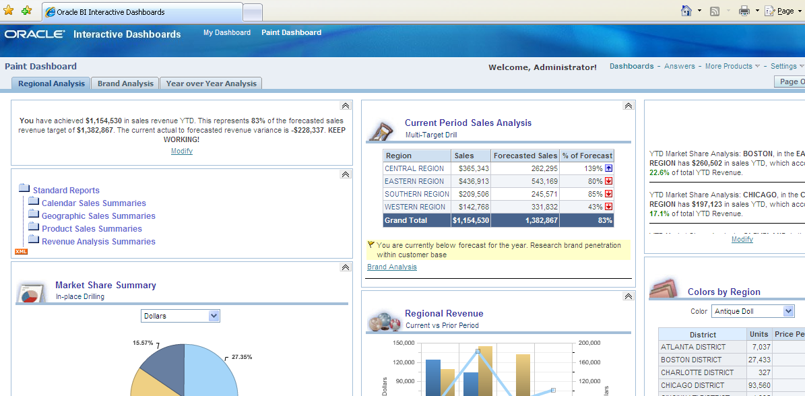Open the Antique Doll color dropdown

[x=752, y=311]
